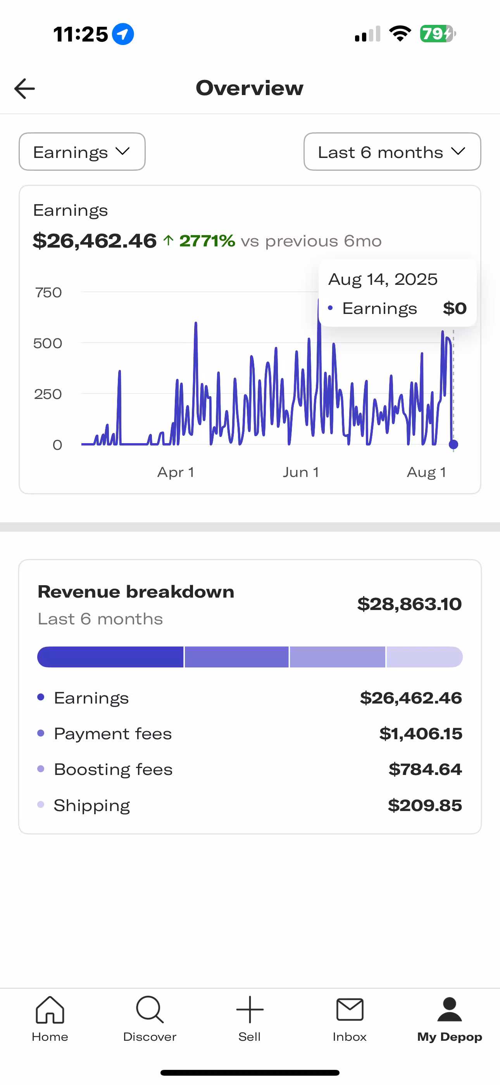Tap the Boosting fees row
The height and width of the screenshot is (1085, 500).
coord(250,770)
